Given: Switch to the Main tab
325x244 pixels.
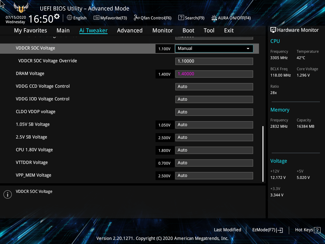Looking at the screenshot, I should 63,30.
